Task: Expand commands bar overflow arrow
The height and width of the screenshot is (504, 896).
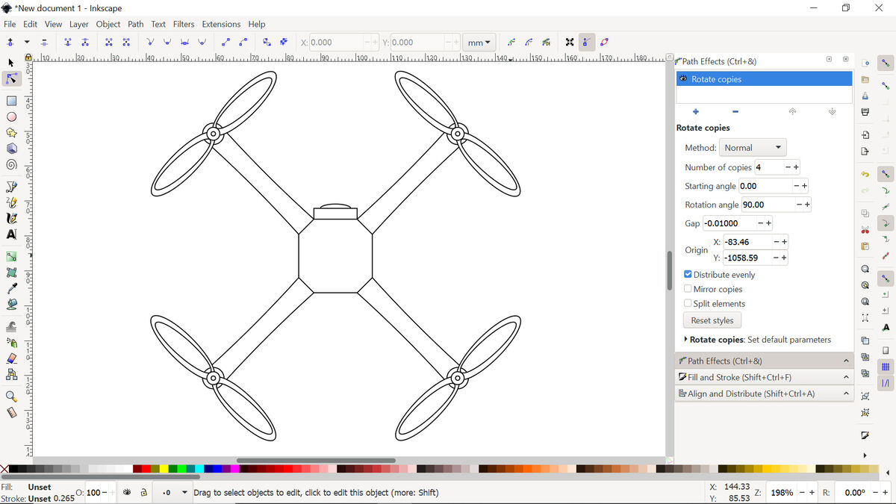Action: pyautogui.click(x=865, y=455)
